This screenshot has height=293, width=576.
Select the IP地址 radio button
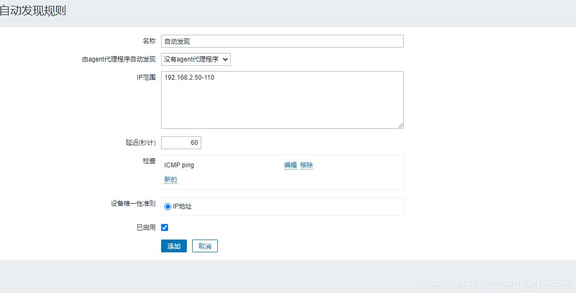[x=168, y=206]
